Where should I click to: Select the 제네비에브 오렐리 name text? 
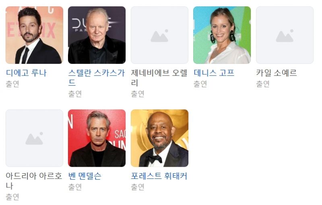coord(159,78)
